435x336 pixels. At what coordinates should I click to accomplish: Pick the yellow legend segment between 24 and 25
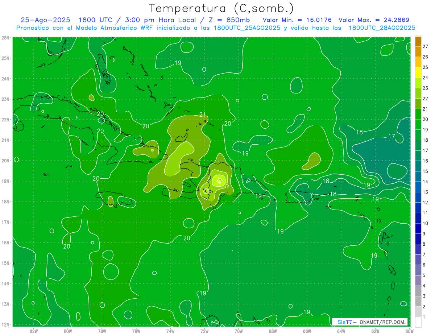[418, 72]
